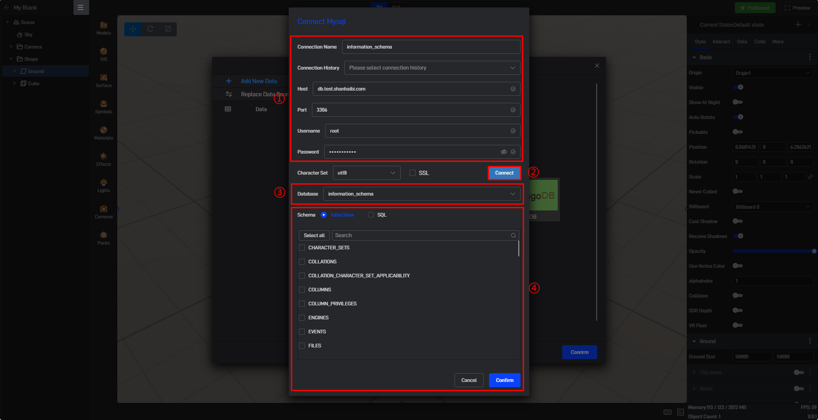Screen dimensions: 818x420
Task: Open the keyboard shortcuts icon in status bar
Action: [x=668, y=412]
